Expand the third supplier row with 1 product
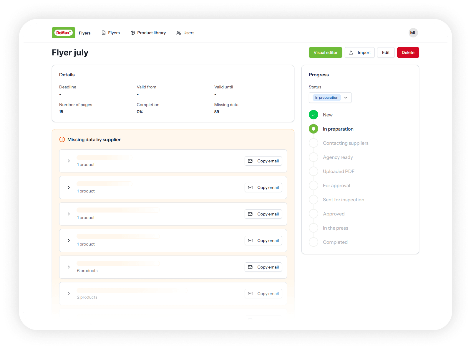471x349 pixels. click(69, 214)
